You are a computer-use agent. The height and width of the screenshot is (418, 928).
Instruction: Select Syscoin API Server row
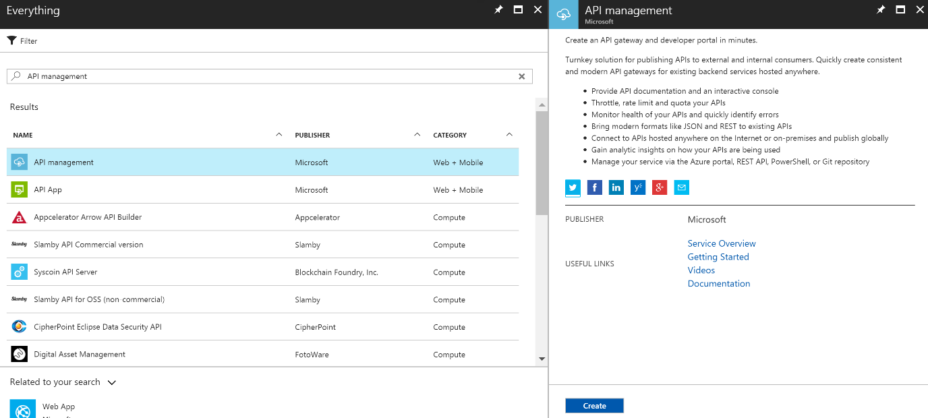pyautogui.click(x=263, y=272)
